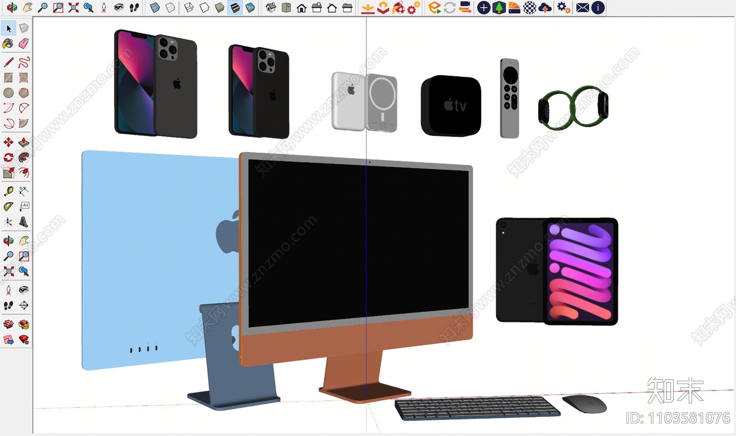Image resolution: width=736 pixels, height=436 pixels.
Task: Click the red and white paint bucket plugin icon
Action: click(x=398, y=7)
